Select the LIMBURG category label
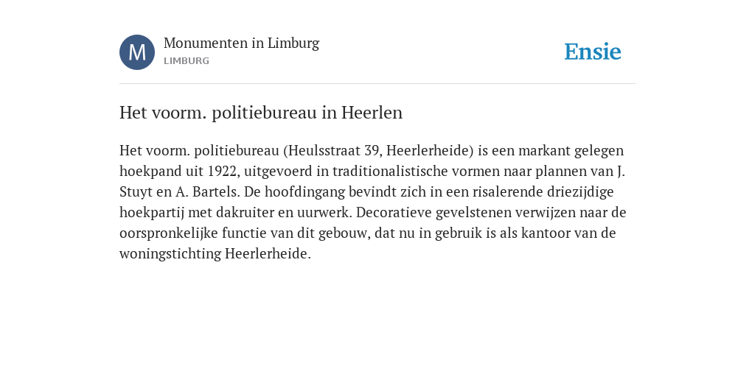Screen dimensions: 755x377 point(187,61)
